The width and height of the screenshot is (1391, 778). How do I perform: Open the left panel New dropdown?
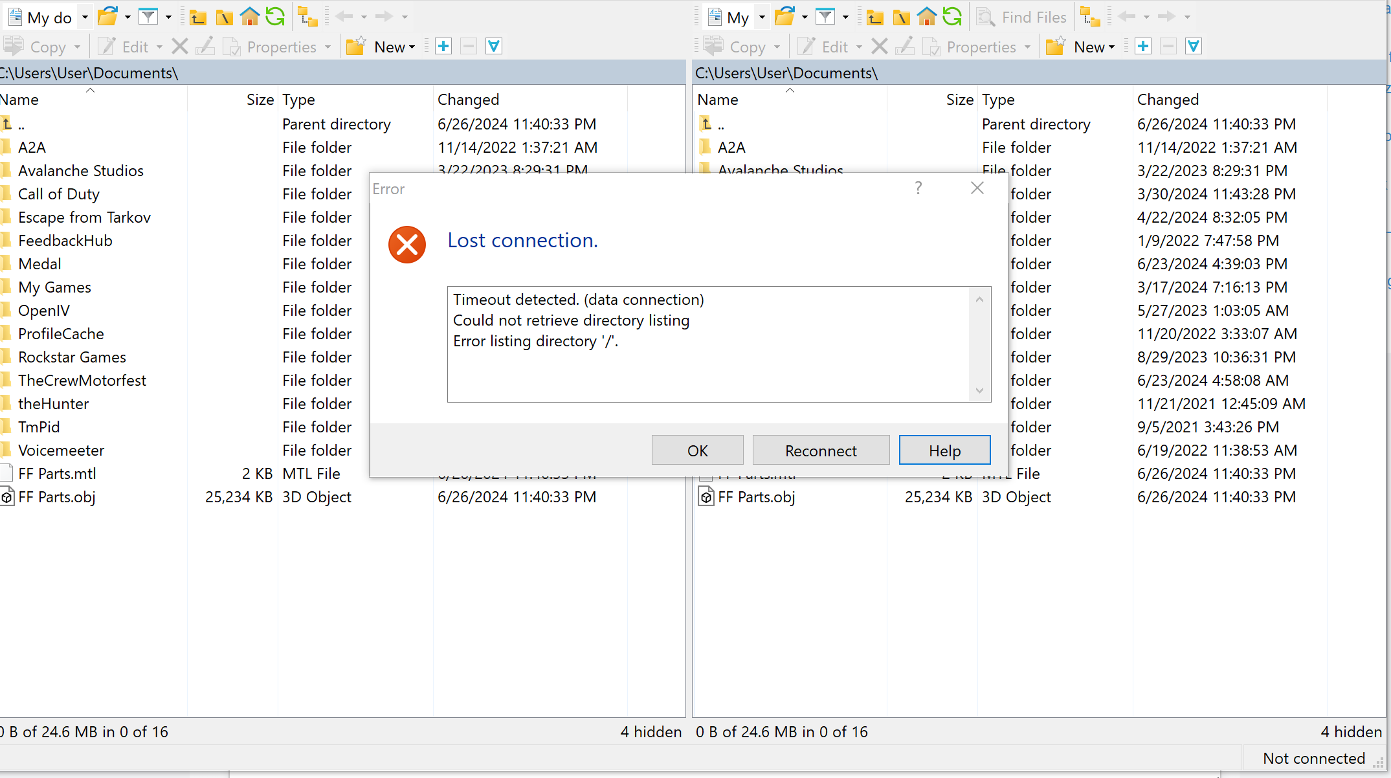(394, 47)
